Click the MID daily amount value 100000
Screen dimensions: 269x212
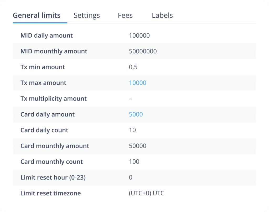point(139,36)
